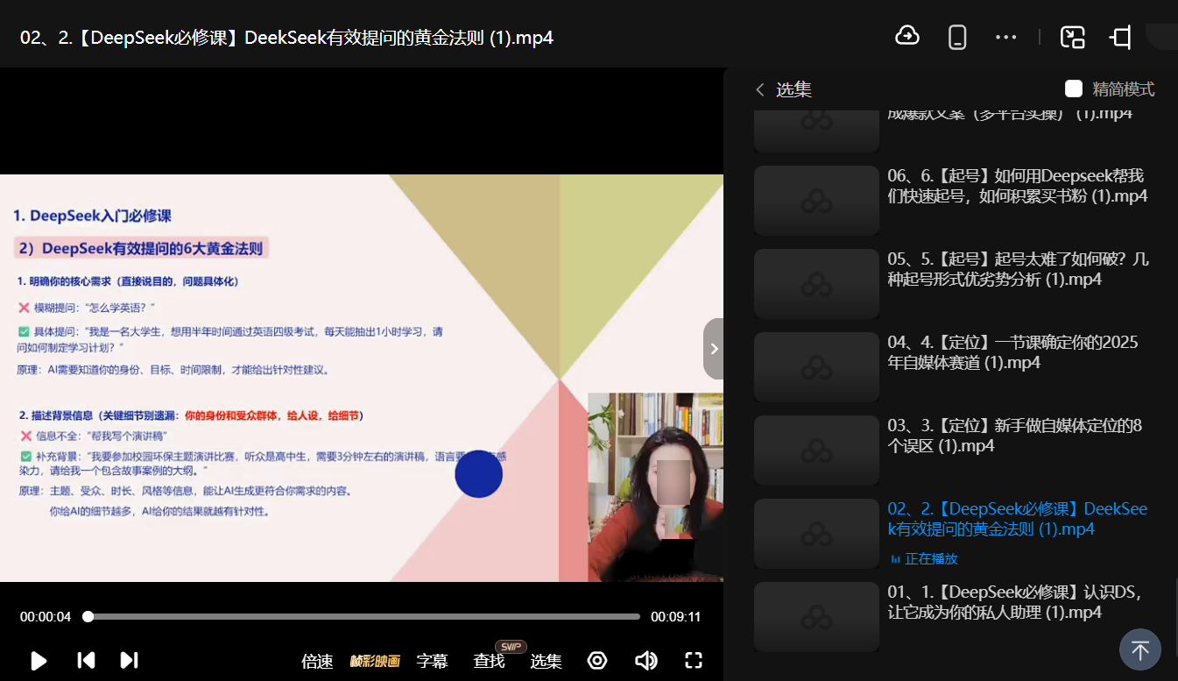This screenshot has height=681, width=1178.
Task: Open the mobile phone playback icon
Action: tap(957, 37)
